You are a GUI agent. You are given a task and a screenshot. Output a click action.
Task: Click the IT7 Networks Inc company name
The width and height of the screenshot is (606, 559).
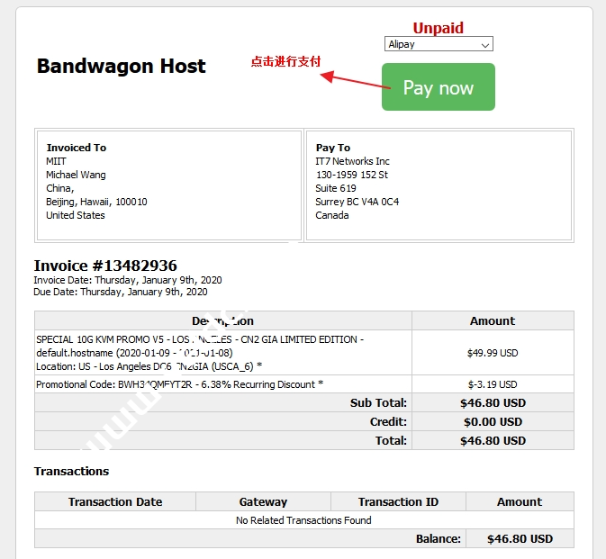pyautogui.click(x=352, y=161)
